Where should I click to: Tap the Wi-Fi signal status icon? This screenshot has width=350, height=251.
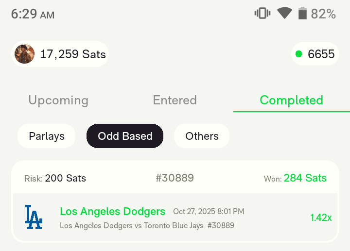click(x=284, y=14)
